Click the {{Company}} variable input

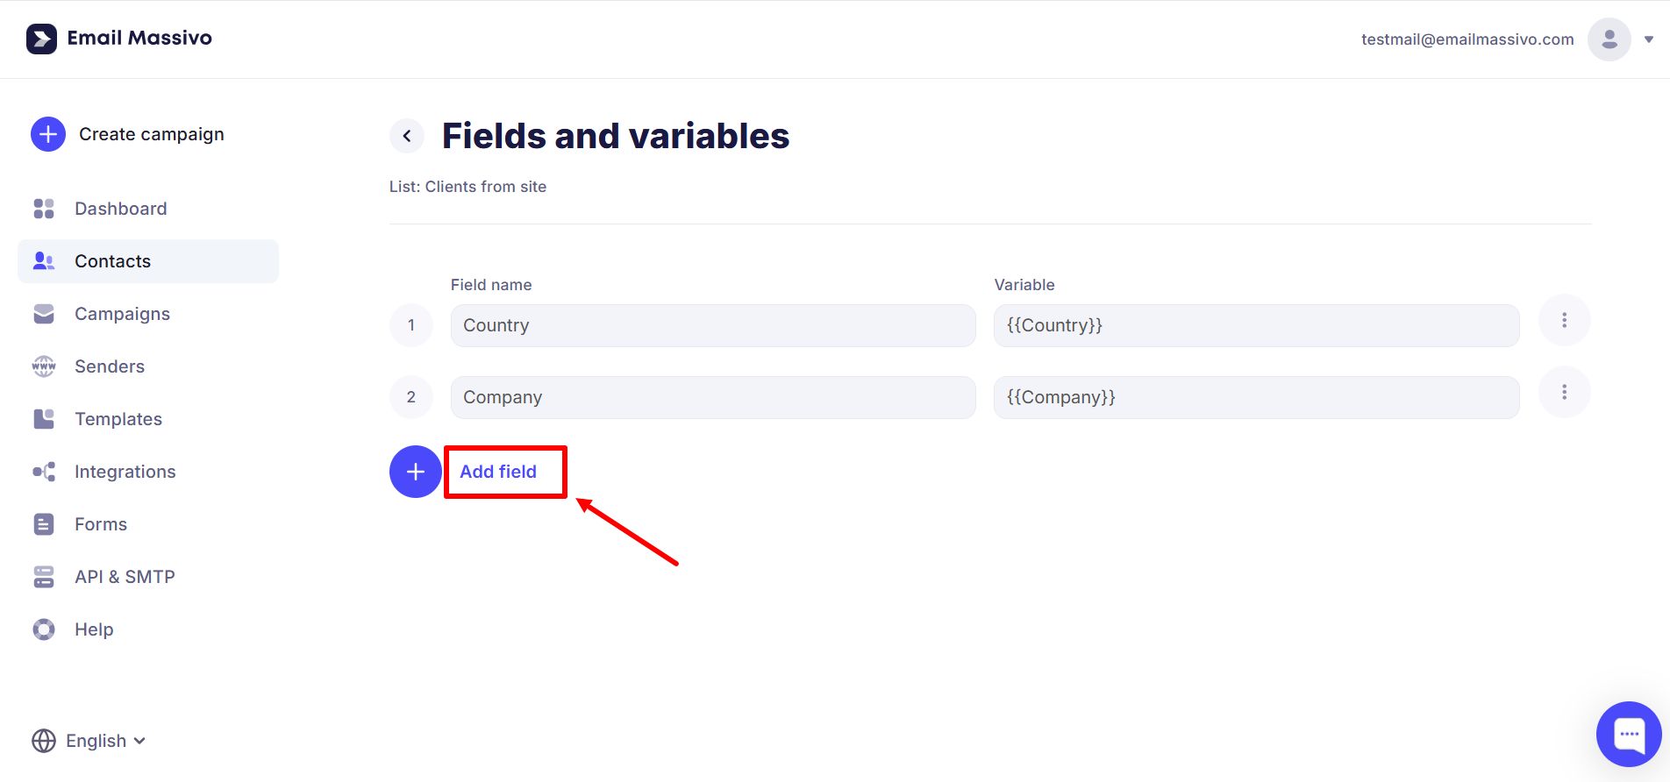[x=1255, y=397]
